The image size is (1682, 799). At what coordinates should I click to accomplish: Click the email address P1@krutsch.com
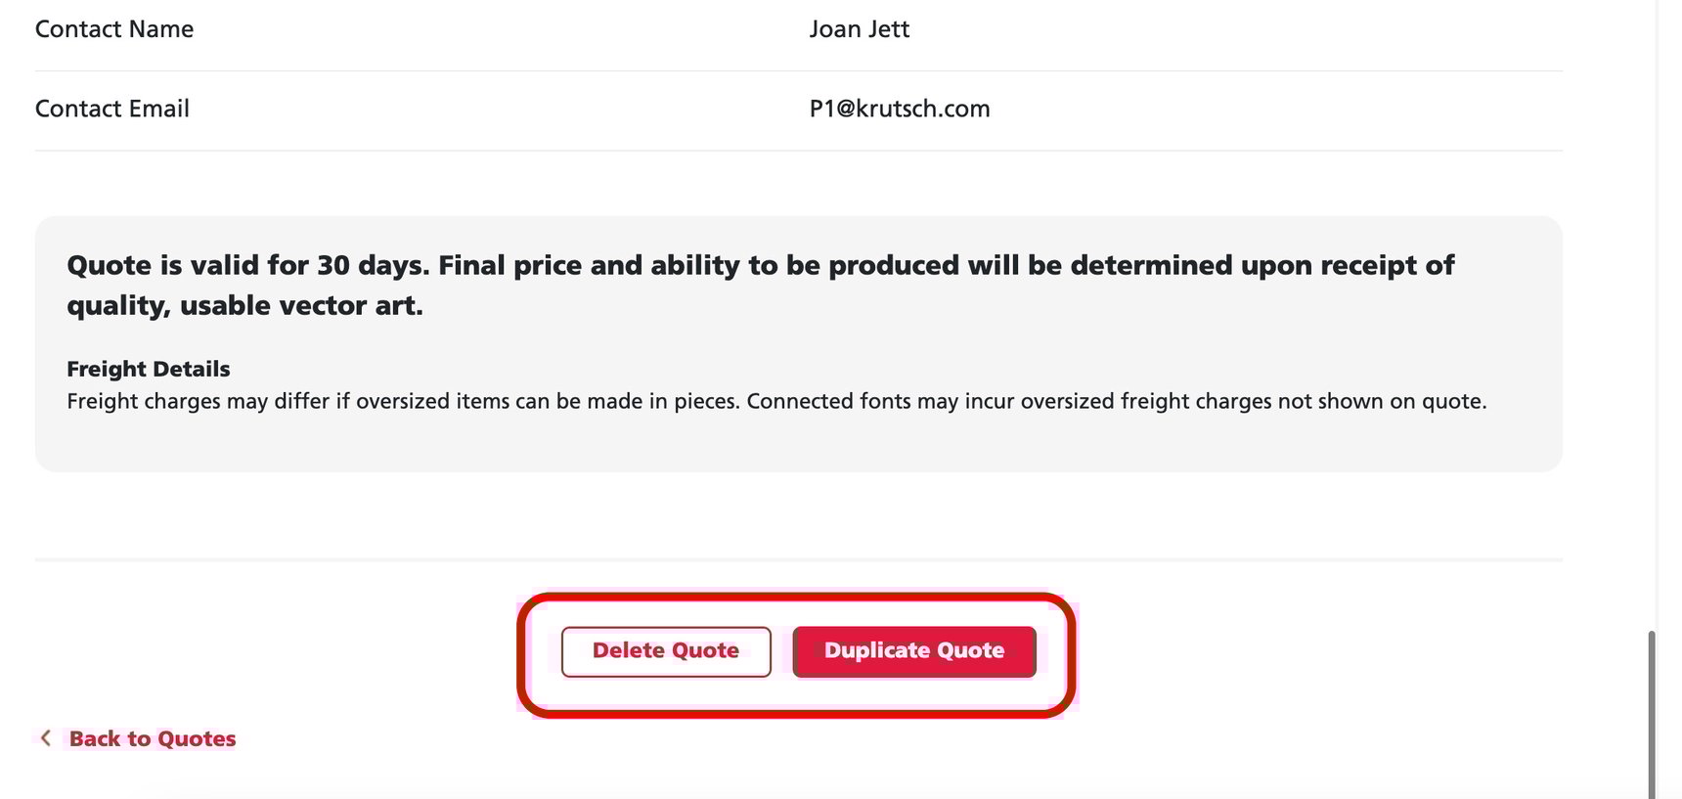899,109
